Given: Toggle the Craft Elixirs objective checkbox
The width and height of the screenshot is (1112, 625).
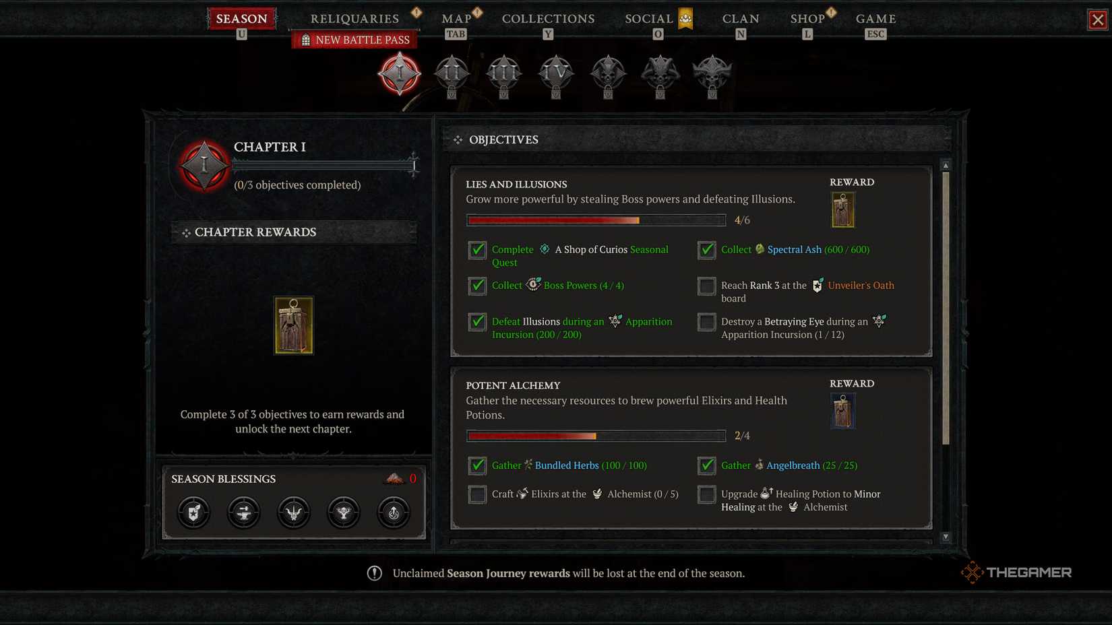Looking at the screenshot, I should pyautogui.click(x=477, y=495).
